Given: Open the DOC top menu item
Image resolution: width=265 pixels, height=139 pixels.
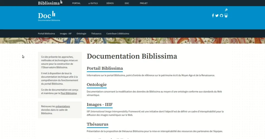Looking at the screenshot, I should (x=127, y=3).
